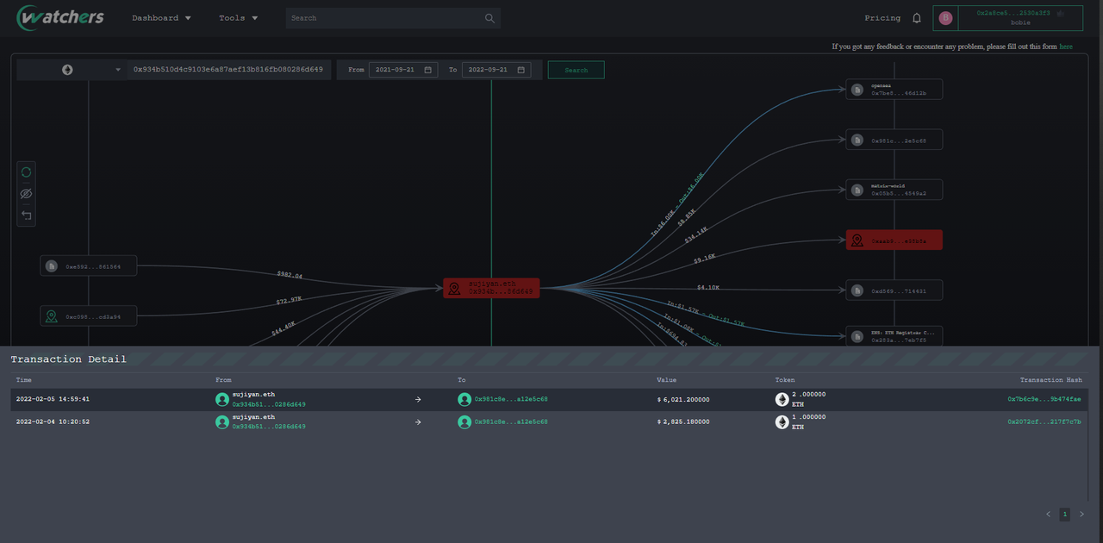Click the magnifier icon in top search bar
Viewport: 1103px width, 543px height.
[489, 18]
